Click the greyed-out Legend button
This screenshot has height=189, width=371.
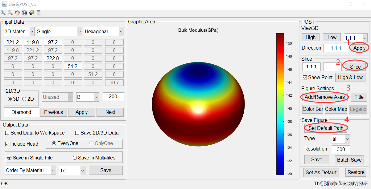(358, 109)
